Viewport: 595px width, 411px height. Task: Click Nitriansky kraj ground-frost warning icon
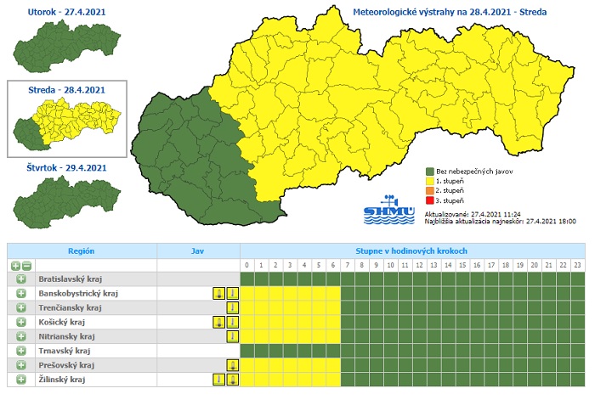pos(233,336)
